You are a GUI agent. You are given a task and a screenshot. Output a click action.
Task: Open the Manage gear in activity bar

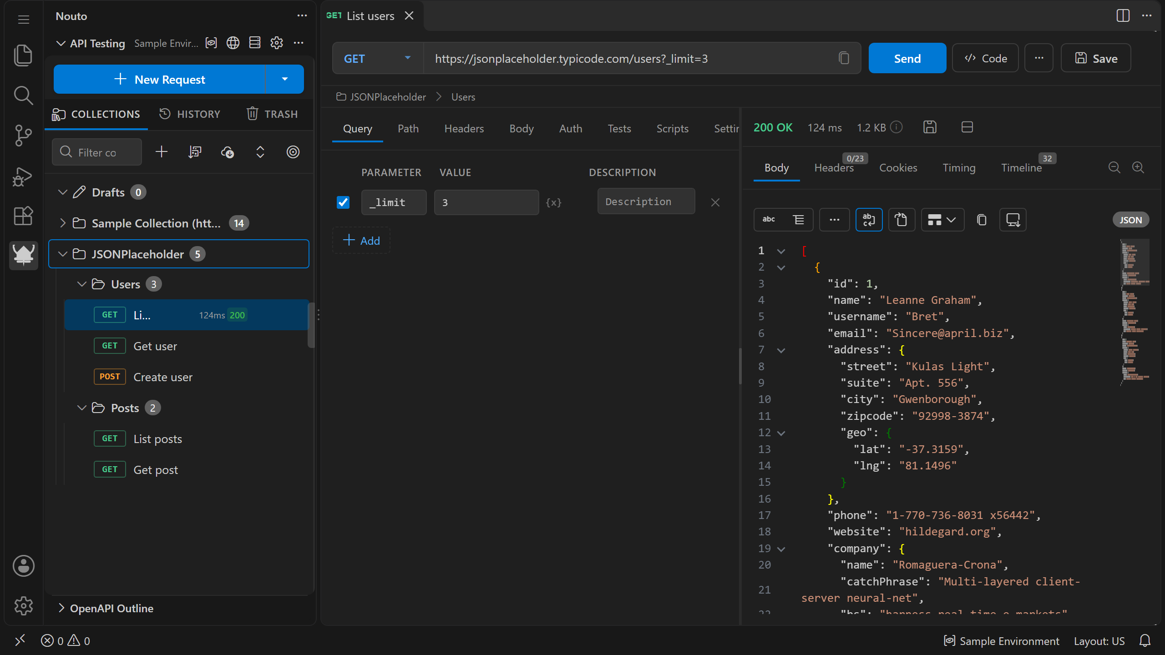click(23, 606)
